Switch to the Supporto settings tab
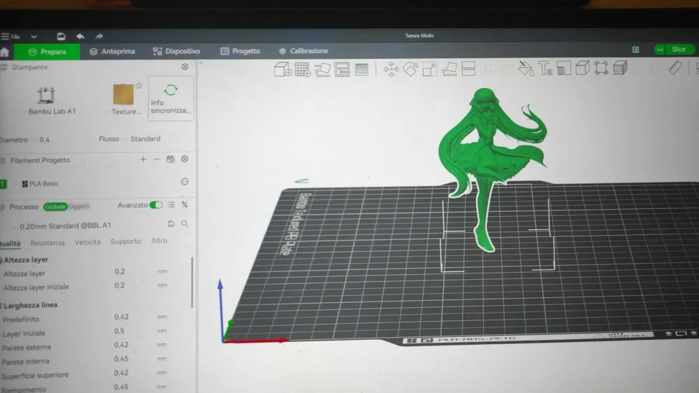The width and height of the screenshot is (699, 393). coord(126,241)
